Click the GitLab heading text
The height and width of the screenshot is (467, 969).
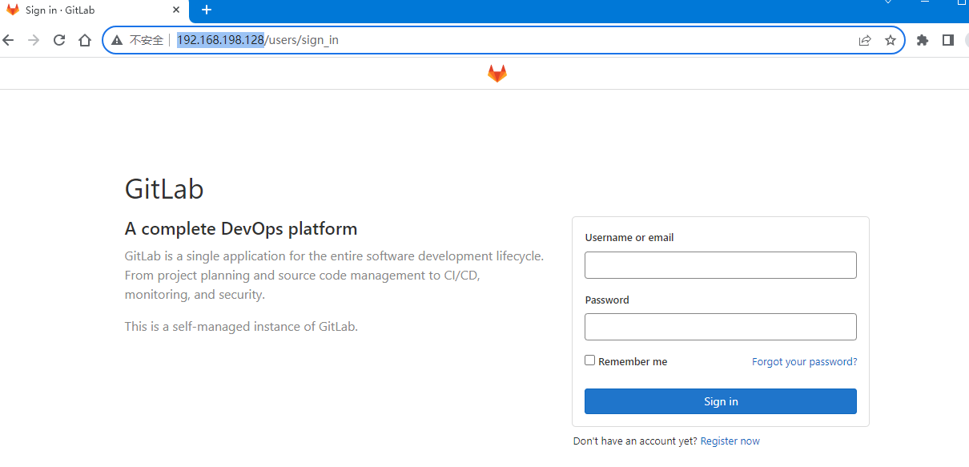pyautogui.click(x=164, y=189)
